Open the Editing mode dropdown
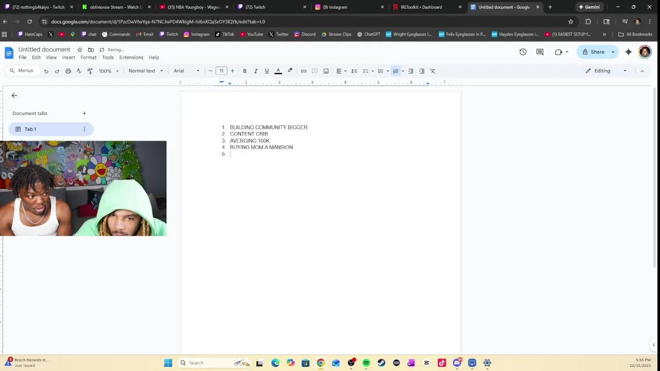Viewport: 660px width, 371px height. click(x=606, y=71)
